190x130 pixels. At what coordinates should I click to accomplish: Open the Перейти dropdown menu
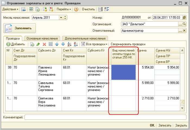[x=64, y=9]
